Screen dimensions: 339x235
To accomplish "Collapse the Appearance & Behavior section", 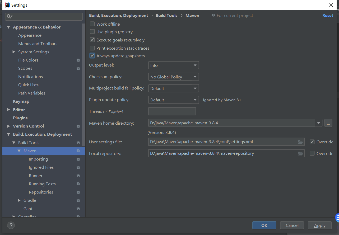I will tap(8, 27).
